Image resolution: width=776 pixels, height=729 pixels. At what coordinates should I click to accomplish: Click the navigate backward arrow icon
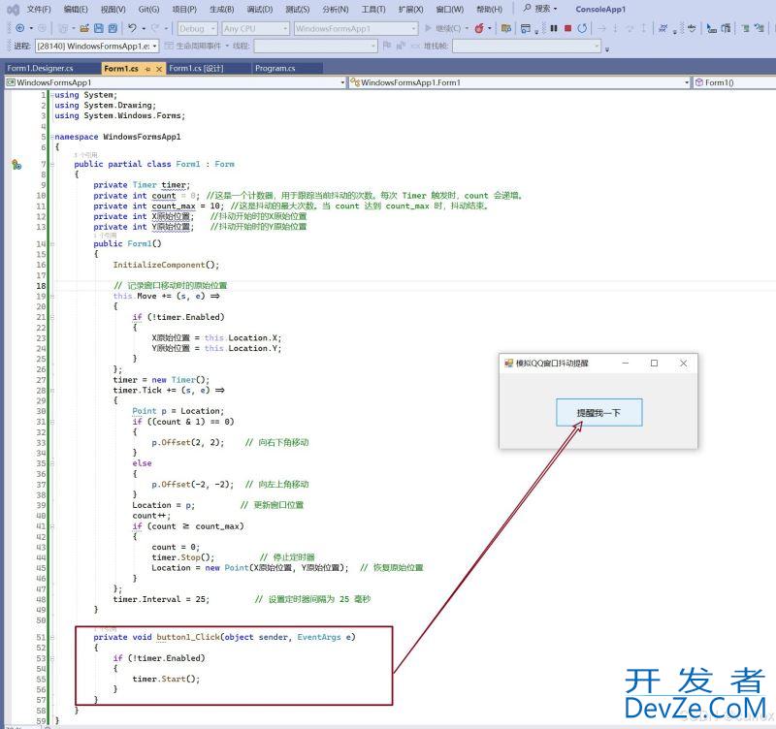click(x=19, y=28)
